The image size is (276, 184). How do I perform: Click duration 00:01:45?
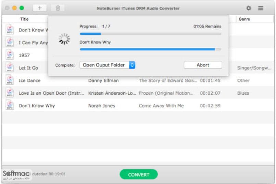click(x=210, y=80)
